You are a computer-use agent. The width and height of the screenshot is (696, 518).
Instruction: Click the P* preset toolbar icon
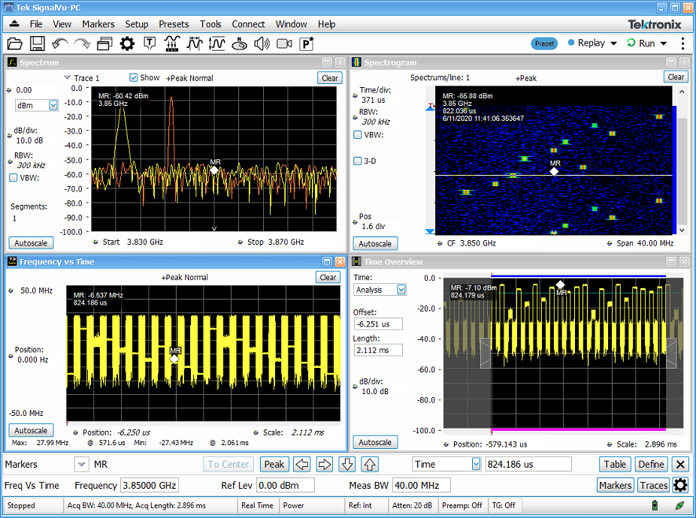[305, 44]
